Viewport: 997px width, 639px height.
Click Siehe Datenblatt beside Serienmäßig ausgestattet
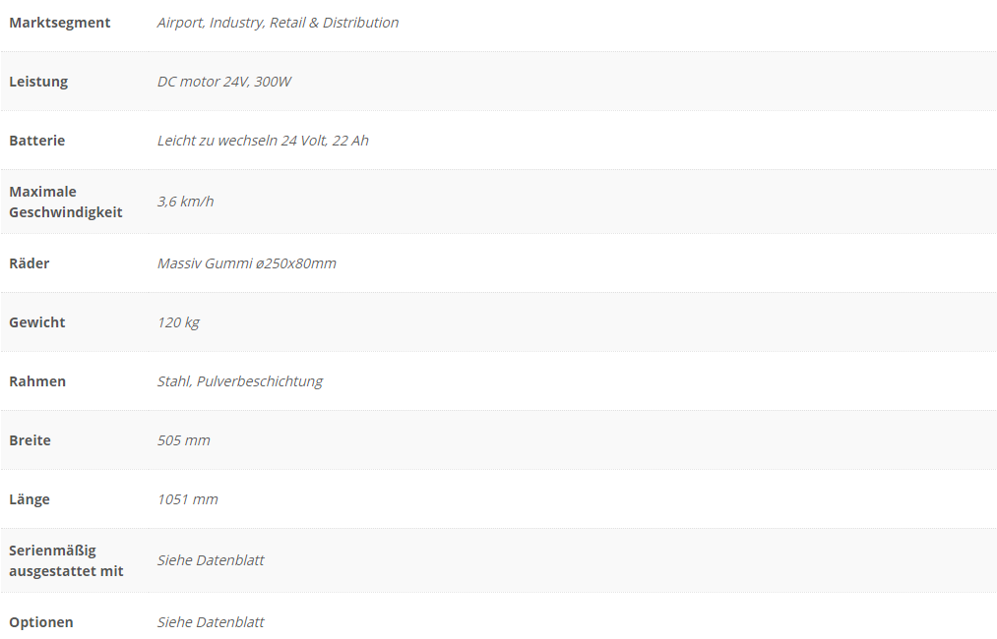(x=211, y=560)
